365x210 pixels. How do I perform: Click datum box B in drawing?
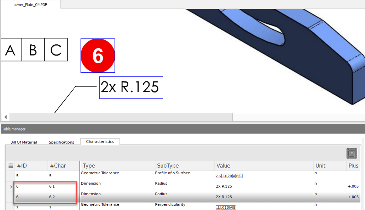pos(33,50)
